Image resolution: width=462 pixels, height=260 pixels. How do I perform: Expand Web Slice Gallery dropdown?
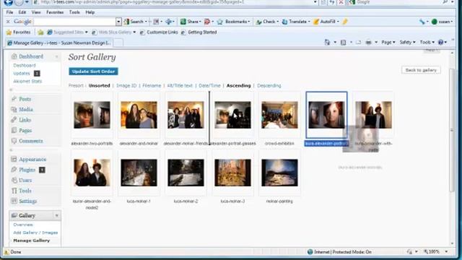click(x=134, y=32)
